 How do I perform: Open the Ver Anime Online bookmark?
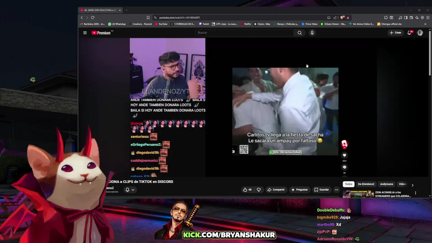(361, 24)
